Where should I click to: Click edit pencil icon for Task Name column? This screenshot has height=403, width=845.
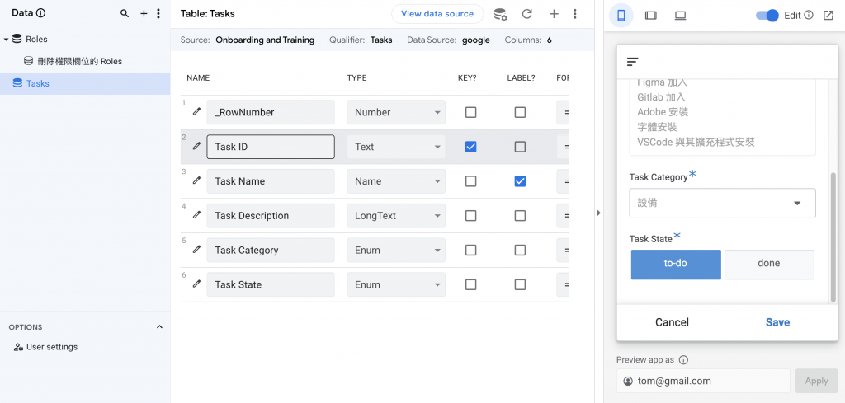pyautogui.click(x=196, y=180)
